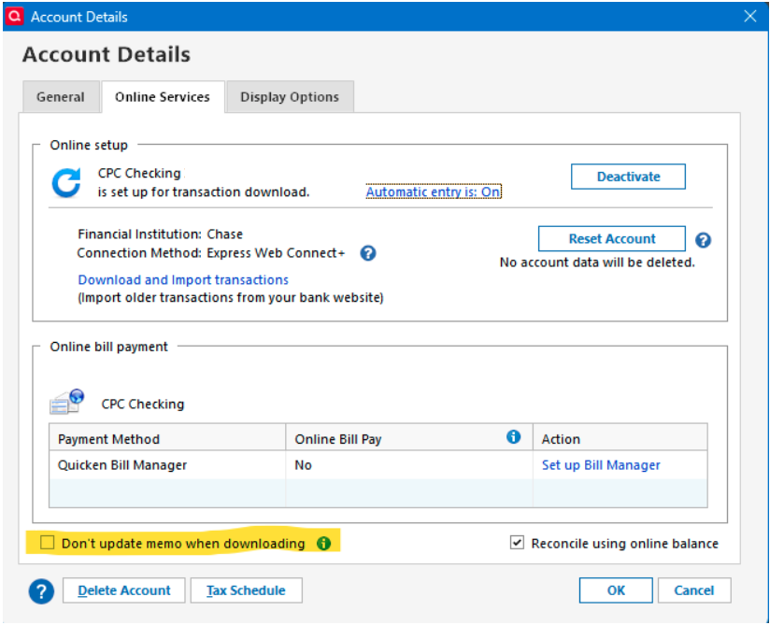Enable Don't update memo when downloading
This screenshot has height=625, width=770.
pos(48,543)
